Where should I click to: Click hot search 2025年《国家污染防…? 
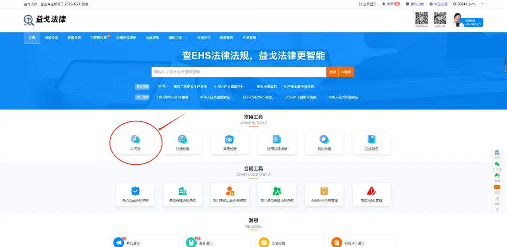302,97
